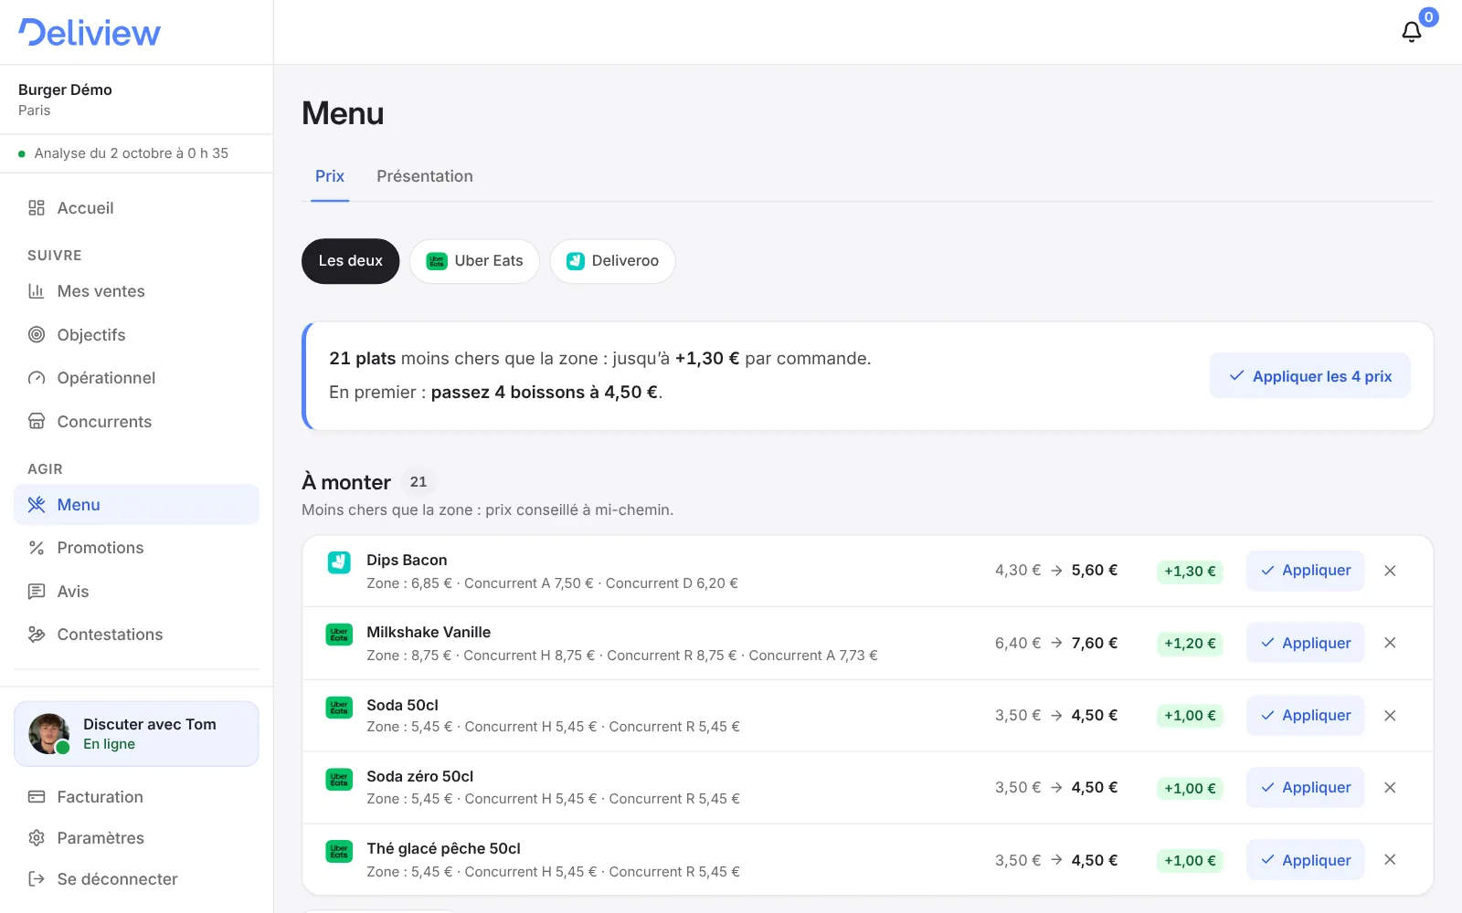This screenshot has width=1462, height=913.
Task: Click the Se déconnecter logout icon
Action: point(37,879)
